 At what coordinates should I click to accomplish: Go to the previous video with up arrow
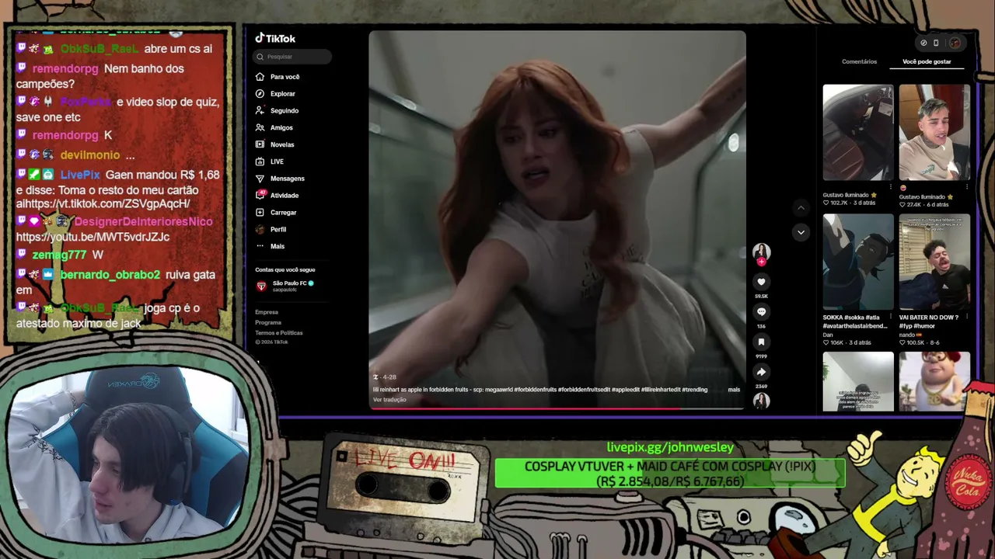(x=801, y=207)
